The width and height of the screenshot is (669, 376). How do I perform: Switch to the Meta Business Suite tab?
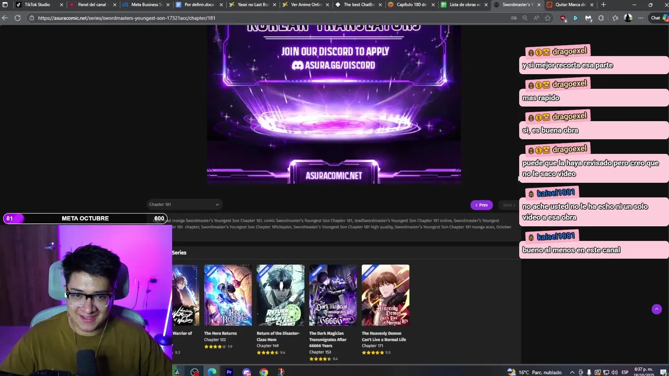coord(146,5)
